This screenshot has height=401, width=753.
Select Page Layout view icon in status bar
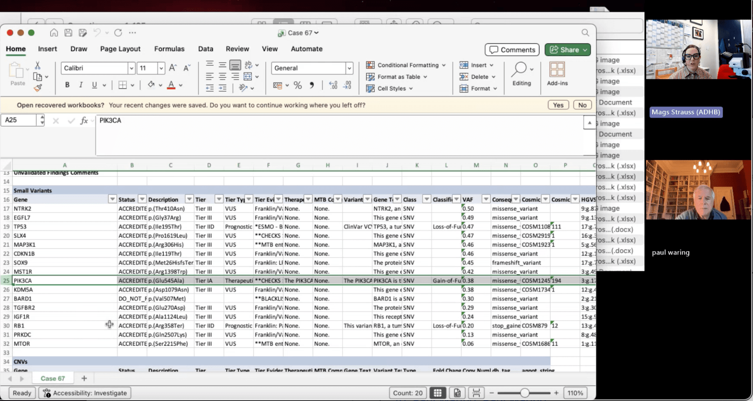click(x=457, y=393)
